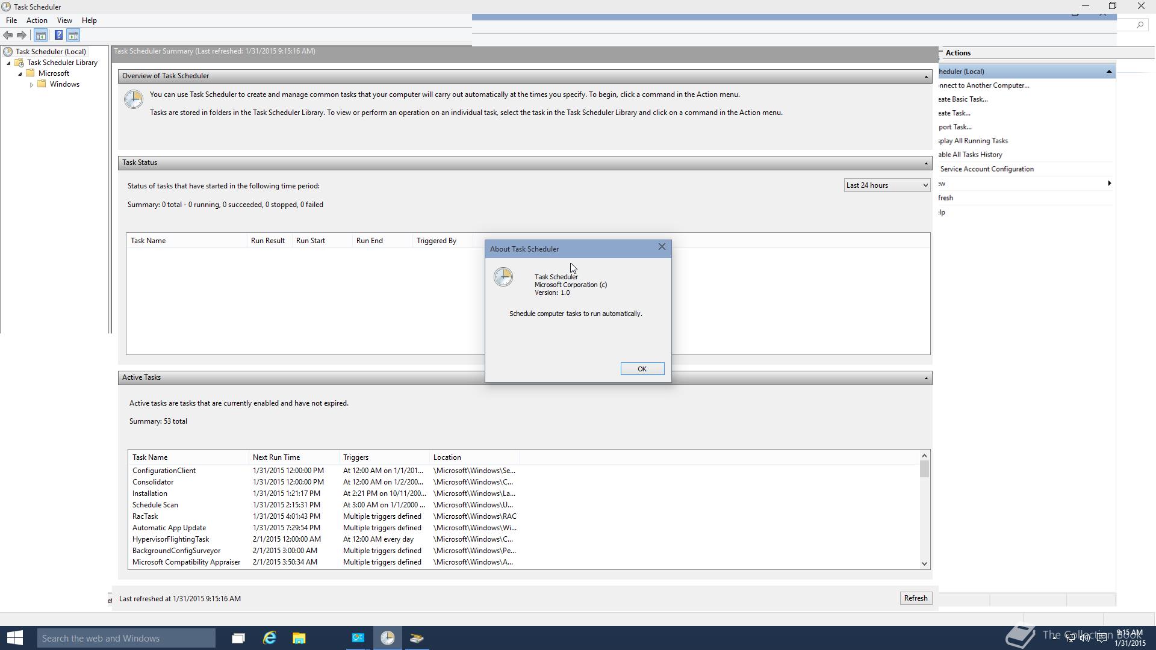
Task: Collapse the Task Scheduler (Local) actions group
Action: coord(1109,72)
